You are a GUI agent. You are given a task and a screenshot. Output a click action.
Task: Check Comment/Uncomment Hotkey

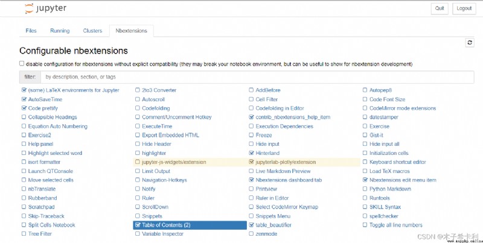pyautogui.click(x=138, y=117)
